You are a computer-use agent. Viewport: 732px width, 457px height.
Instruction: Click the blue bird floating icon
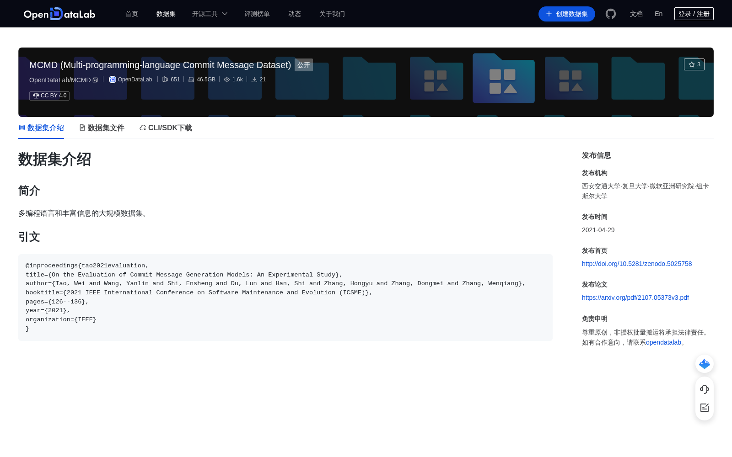coord(705,364)
